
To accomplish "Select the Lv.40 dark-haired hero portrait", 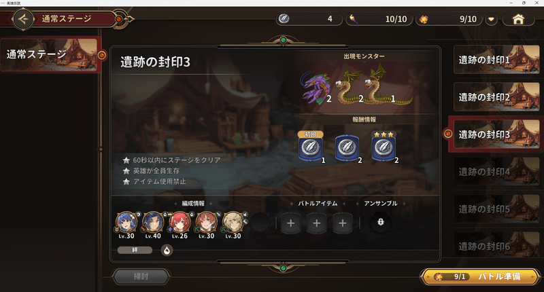I will coord(153,222).
